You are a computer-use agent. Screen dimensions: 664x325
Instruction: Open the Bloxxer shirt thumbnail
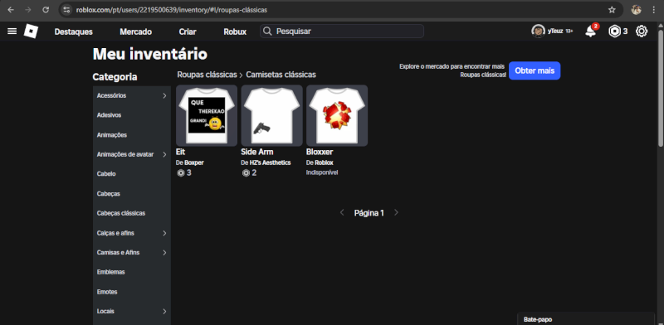[337, 115]
